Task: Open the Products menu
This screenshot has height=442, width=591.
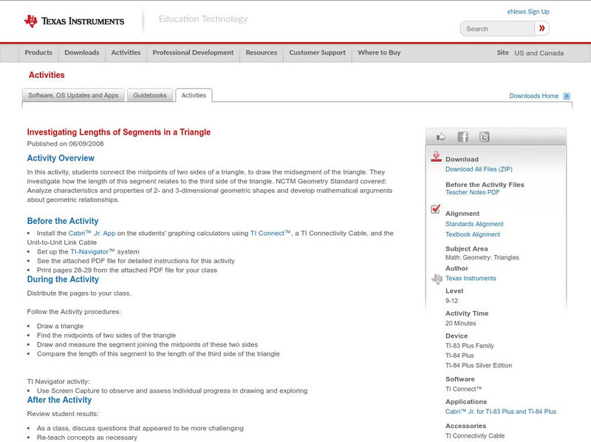Action: (x=38, y=52)
